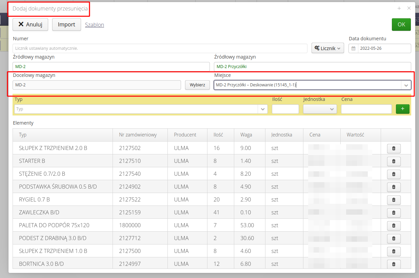Open the calendar icon next to document date

(353, 48)
